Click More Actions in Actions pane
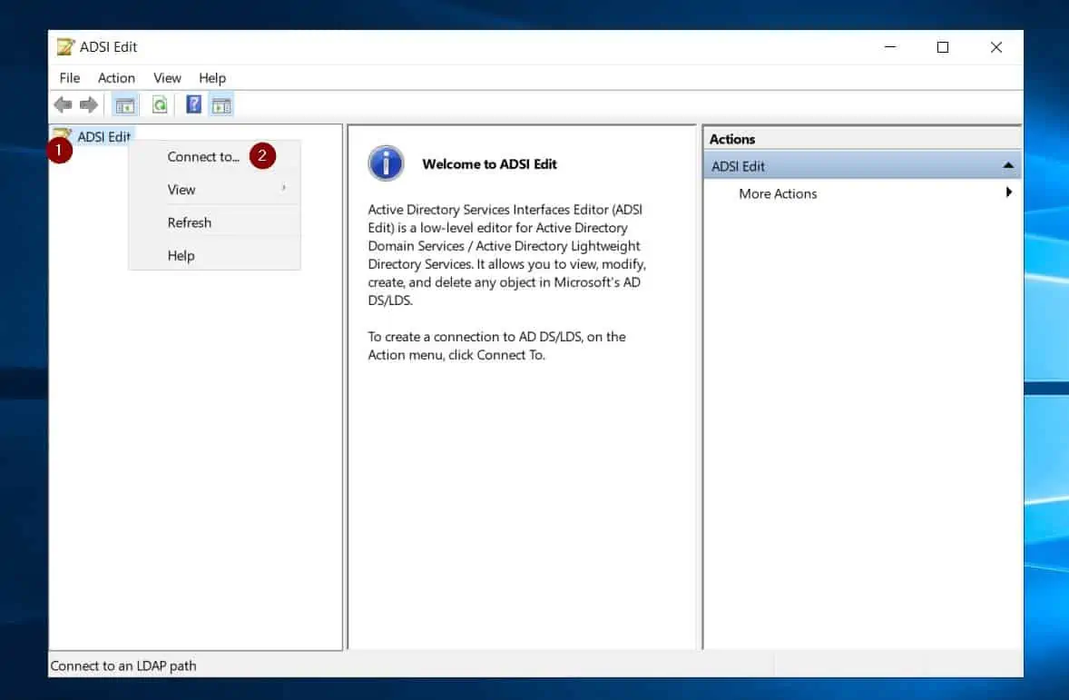The image size is (1069, 700). (778, 193)
